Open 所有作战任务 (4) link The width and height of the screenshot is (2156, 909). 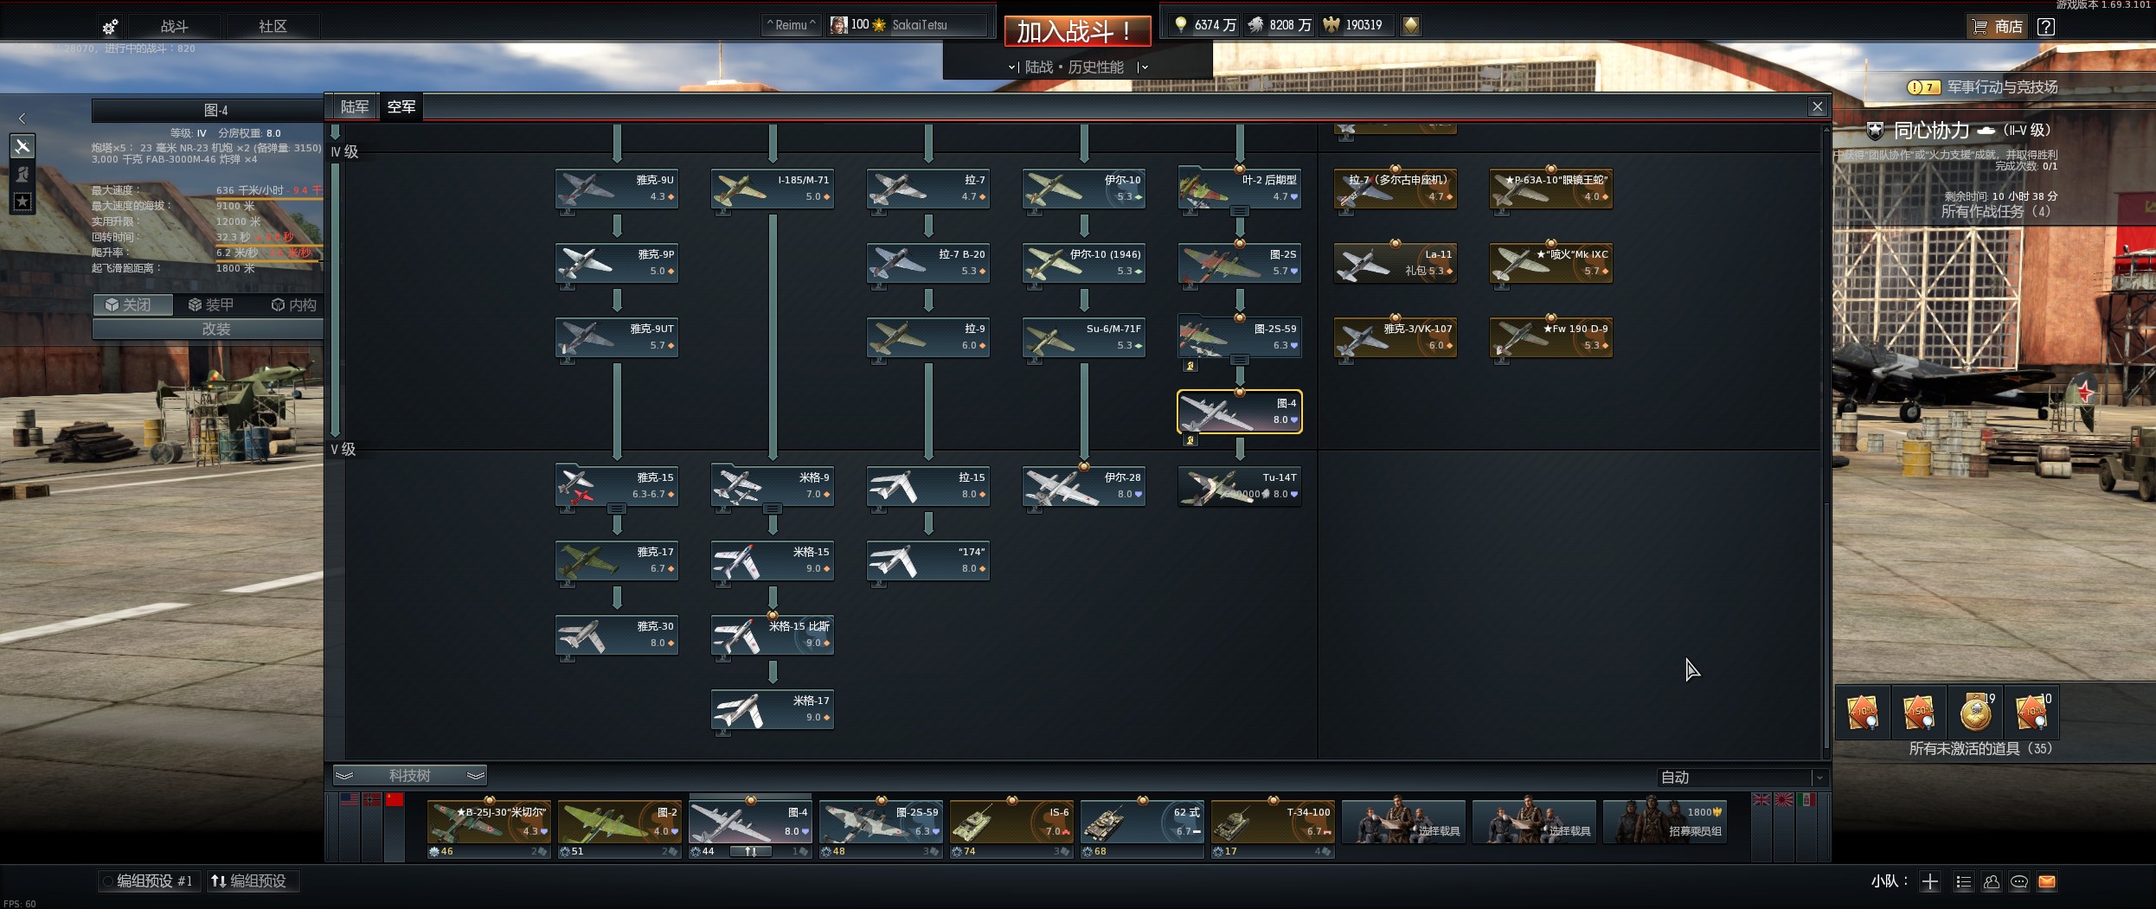click(1996, 212)
